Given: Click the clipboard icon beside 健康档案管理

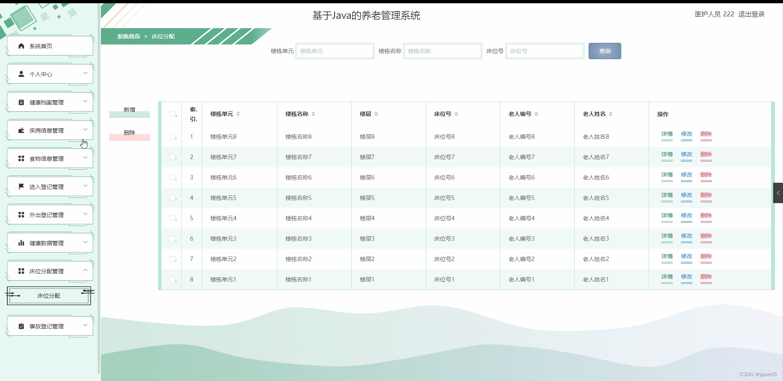Looking at the screenshot, I should 21,102.
